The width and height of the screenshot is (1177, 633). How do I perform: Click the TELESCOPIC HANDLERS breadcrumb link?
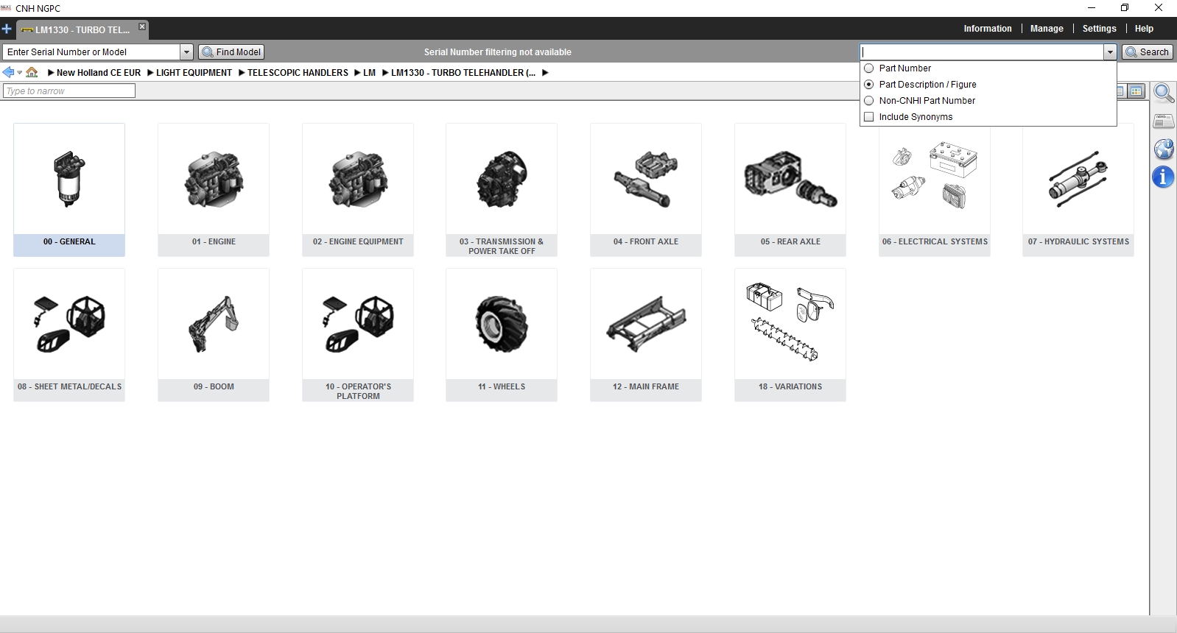(x=298, y=73)
